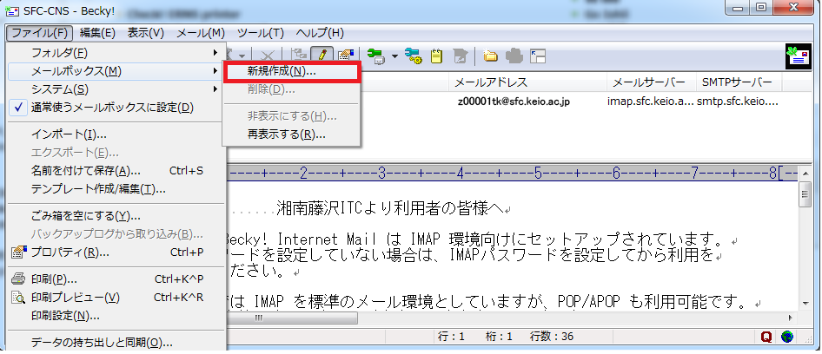Click the SMTPサーバー column header
This screenshot has width=822, height=354.
pos(737,82)
